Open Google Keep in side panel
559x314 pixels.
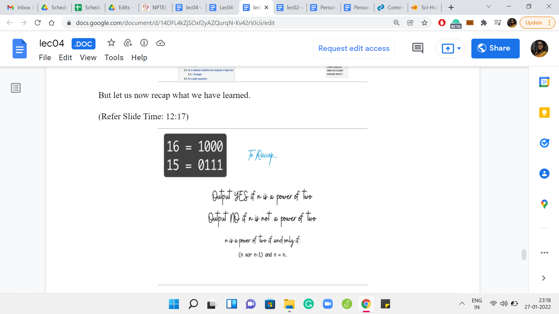pos(544,113)
